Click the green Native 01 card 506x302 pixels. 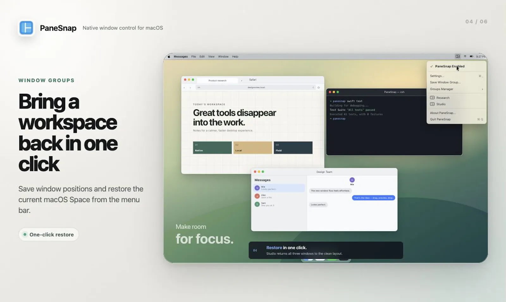point(212,147)
